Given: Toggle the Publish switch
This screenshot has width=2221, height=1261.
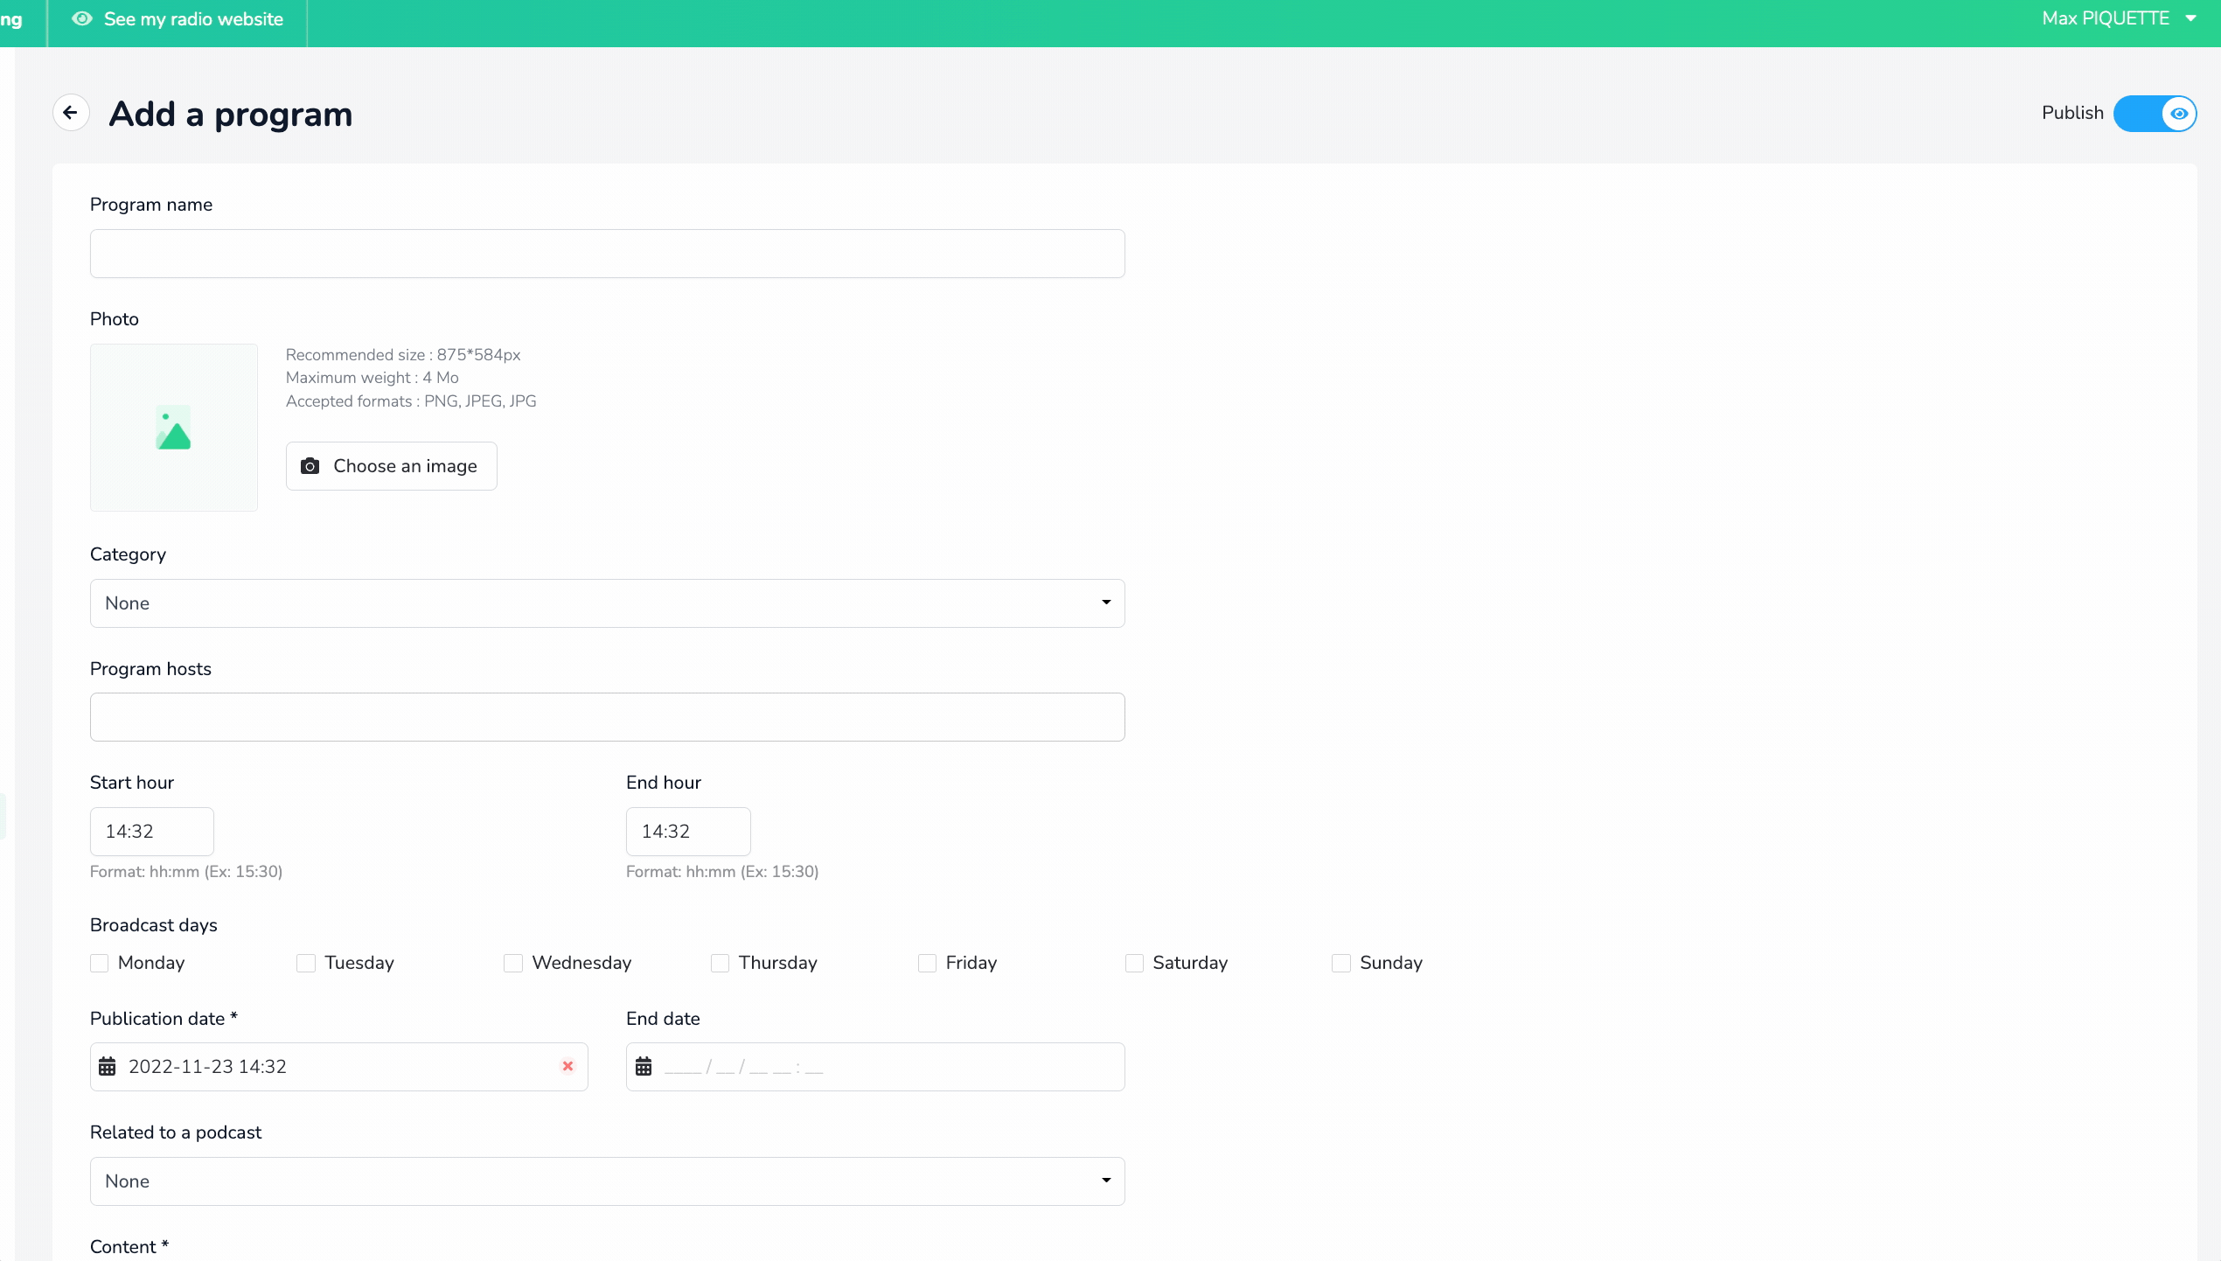Looking at the screenshot, I should point(2155,114).
